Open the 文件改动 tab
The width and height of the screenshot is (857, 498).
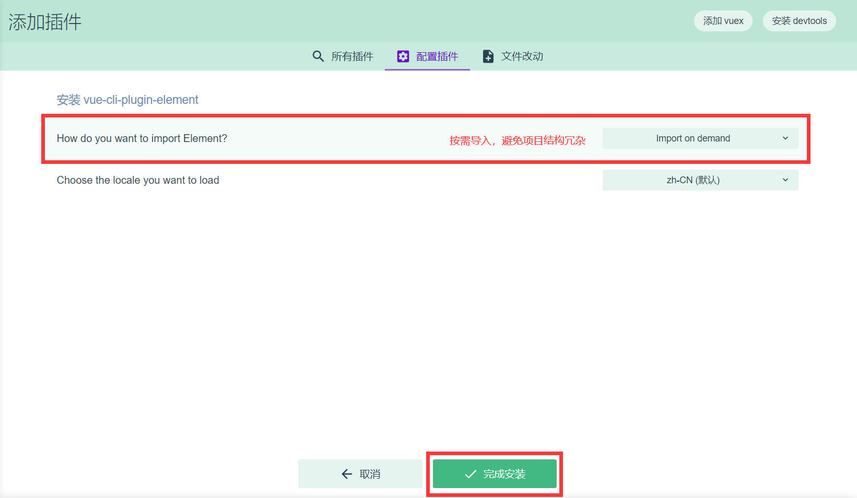(x=513, y=56)
